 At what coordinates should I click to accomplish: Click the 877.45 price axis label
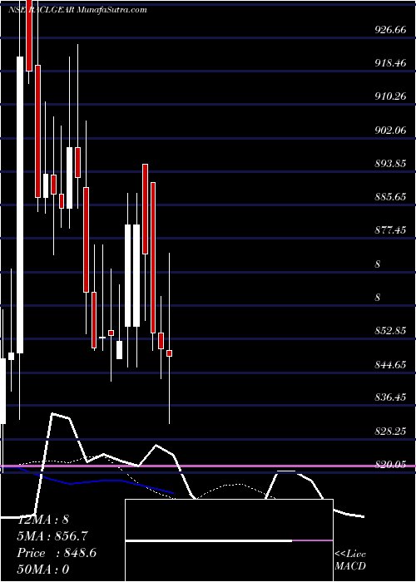pyautogui.click(x=390, y=230)
